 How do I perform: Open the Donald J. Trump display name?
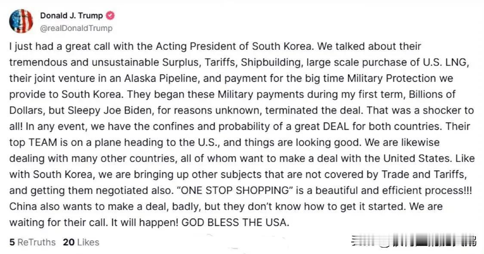71,15
